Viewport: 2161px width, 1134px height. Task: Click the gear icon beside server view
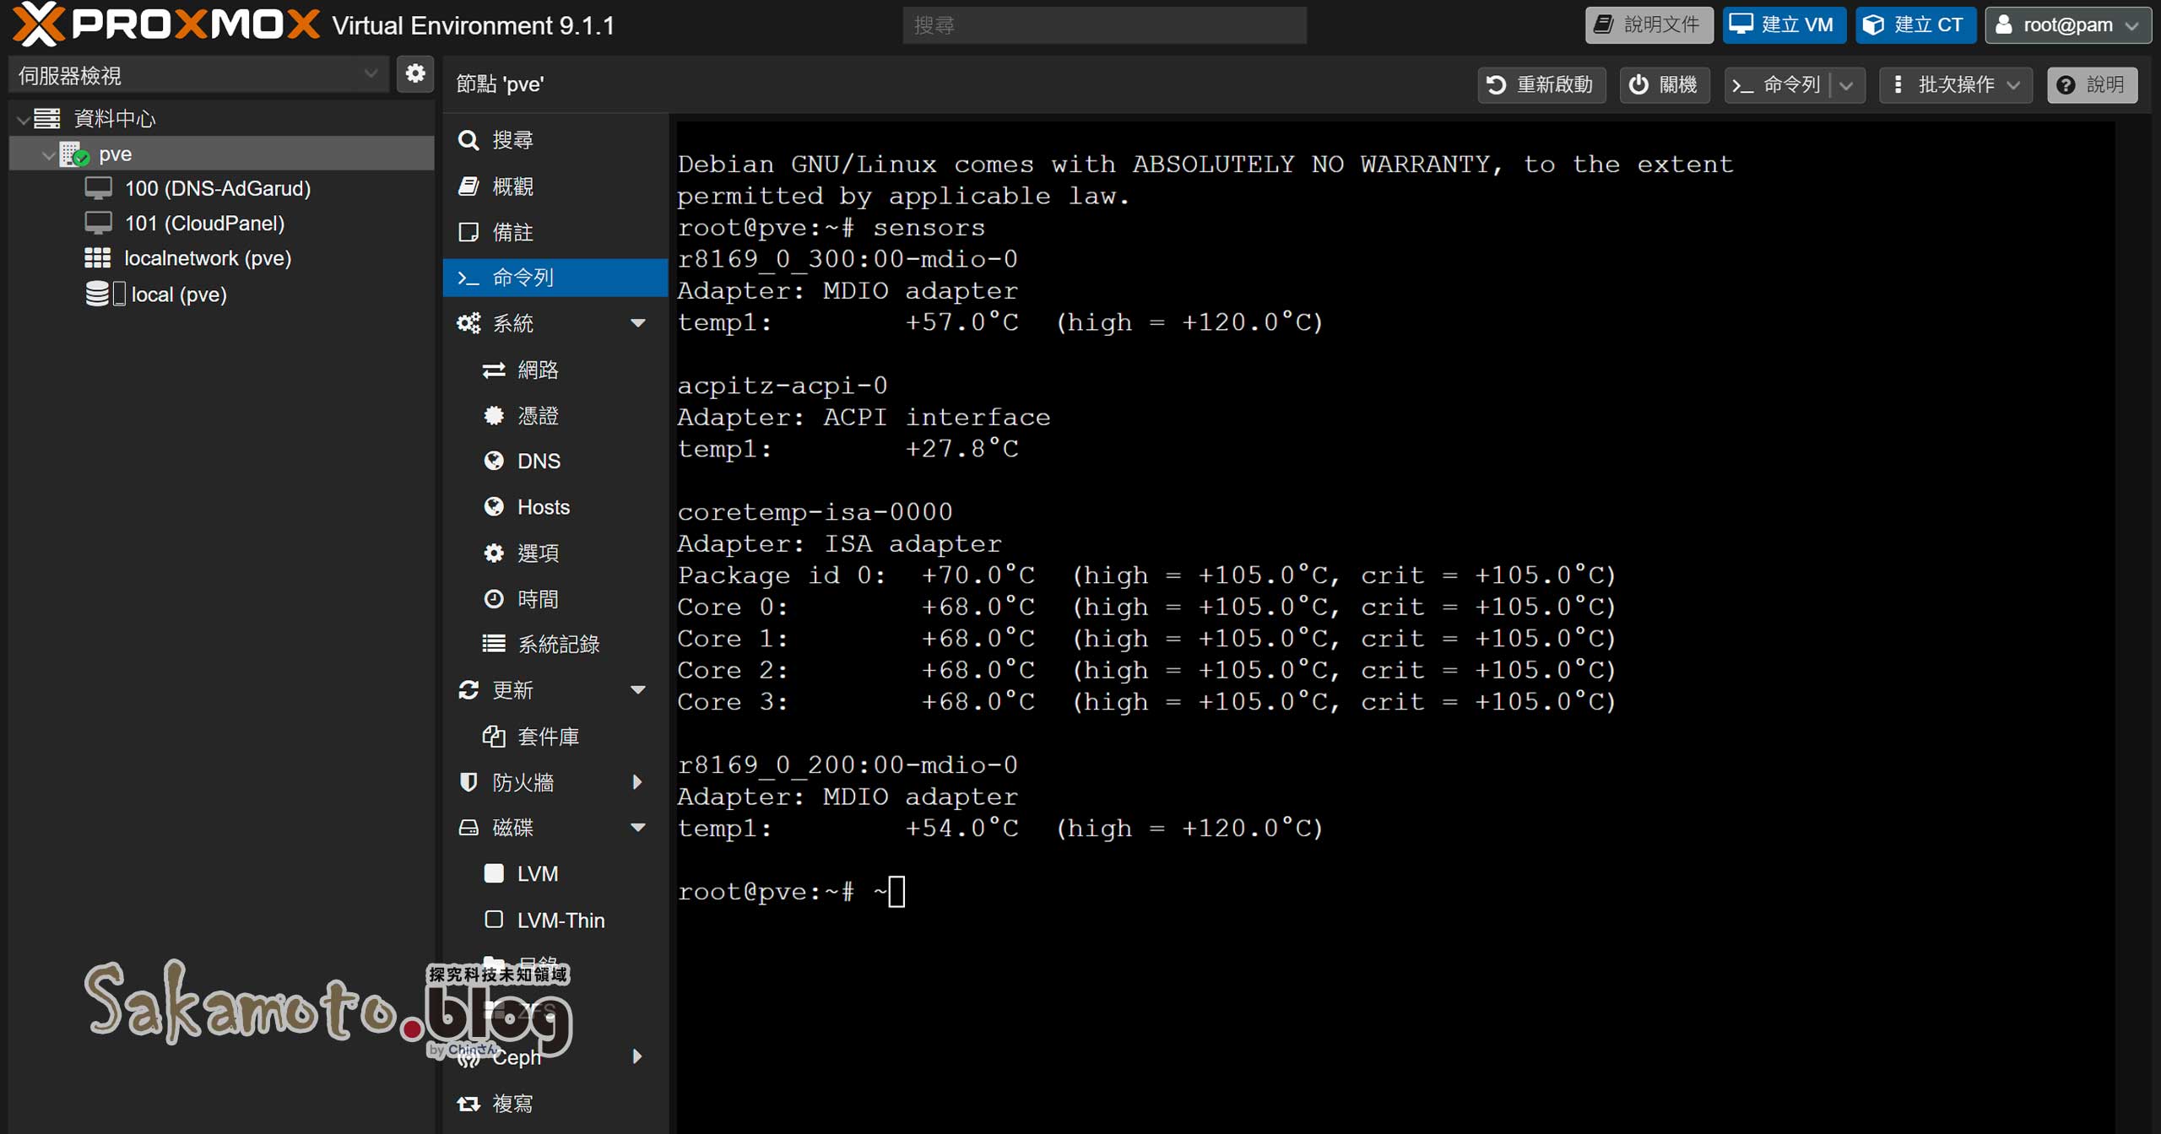[x=414, y=74]
